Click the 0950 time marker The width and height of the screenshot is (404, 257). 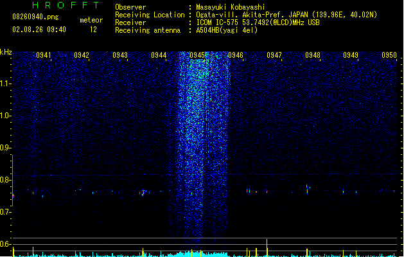pos(389,55)
